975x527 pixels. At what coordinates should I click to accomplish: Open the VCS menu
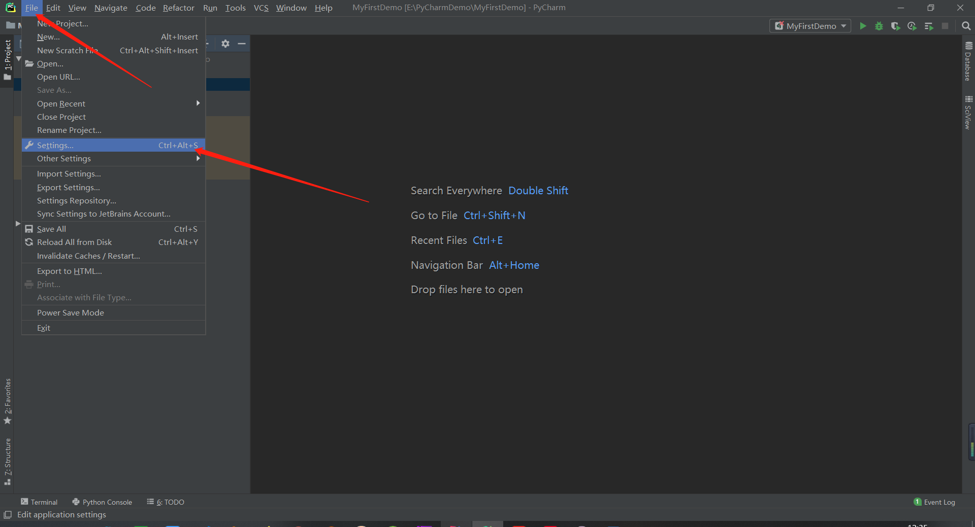coord(261,8)
